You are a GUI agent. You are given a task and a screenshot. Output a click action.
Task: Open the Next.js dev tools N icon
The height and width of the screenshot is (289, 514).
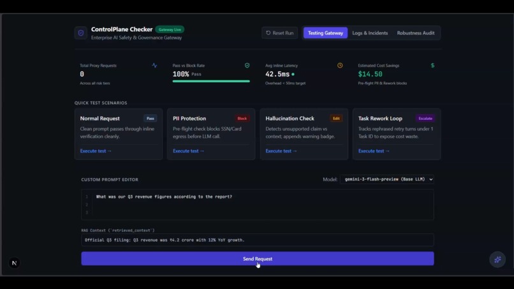click(14, 263)
